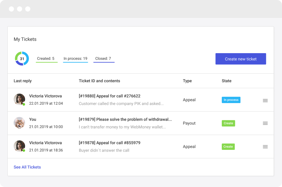Screen dimensions: 282x187
Task: Filter by Created: 5 tab
Action: (x=46, y=59)
